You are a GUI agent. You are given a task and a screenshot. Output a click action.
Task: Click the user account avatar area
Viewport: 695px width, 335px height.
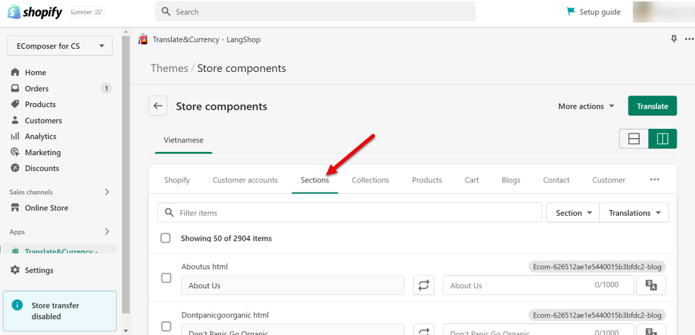click(x=663, y=12)
